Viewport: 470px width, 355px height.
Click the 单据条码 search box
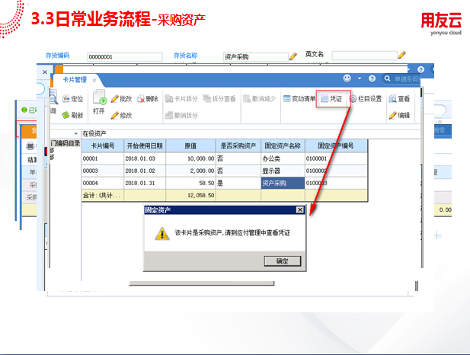[407, 79]
